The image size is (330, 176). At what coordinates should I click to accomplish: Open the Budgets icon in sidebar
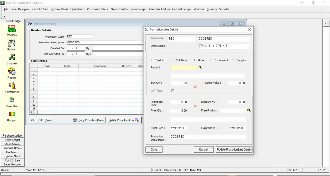(12, 114)
